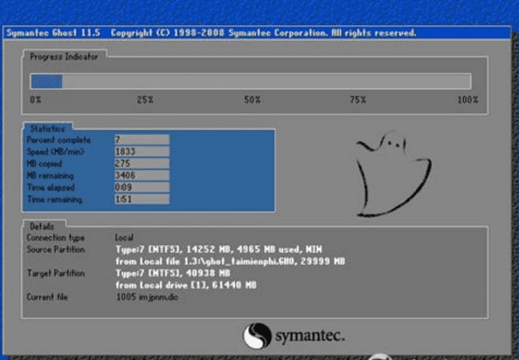Click the 100% progress label
519x360 pixels.
(x=468, y=100)
